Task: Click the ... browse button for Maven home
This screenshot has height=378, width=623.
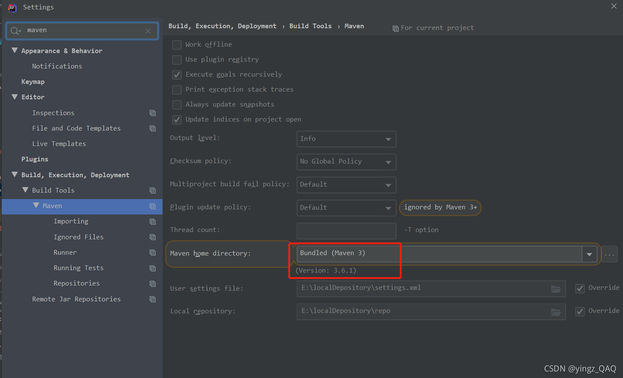Action: [x=609, y=254]
